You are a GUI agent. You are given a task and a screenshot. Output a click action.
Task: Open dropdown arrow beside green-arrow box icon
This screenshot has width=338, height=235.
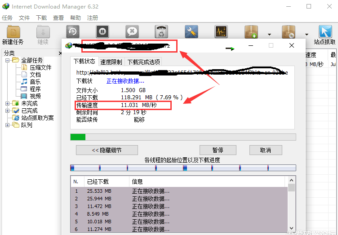[x=269, y=35]
